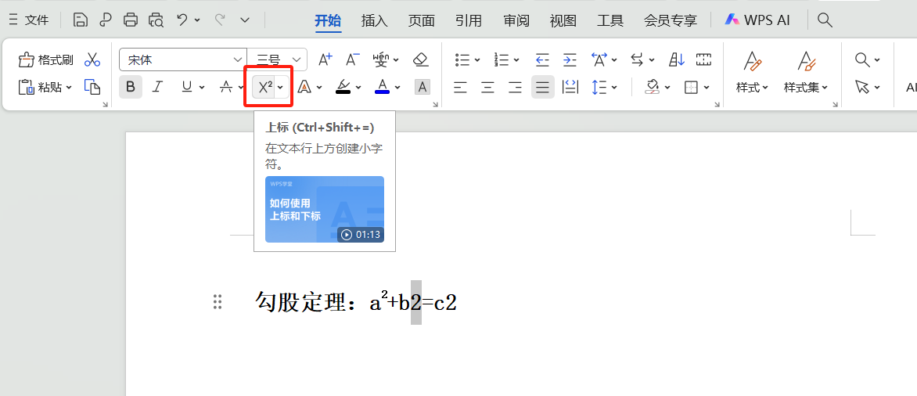Viewport: 917px width, 396px height.
Task: Click the scissors Cut icon
Action: click(92, 59)
